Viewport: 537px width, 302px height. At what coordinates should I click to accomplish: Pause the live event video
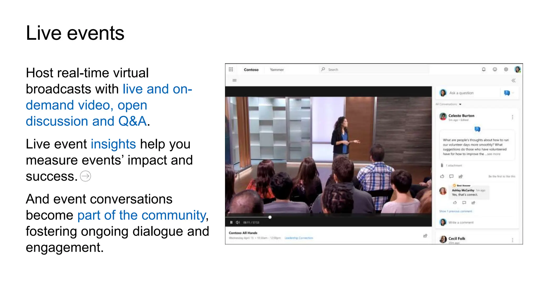tap(231, 222)
